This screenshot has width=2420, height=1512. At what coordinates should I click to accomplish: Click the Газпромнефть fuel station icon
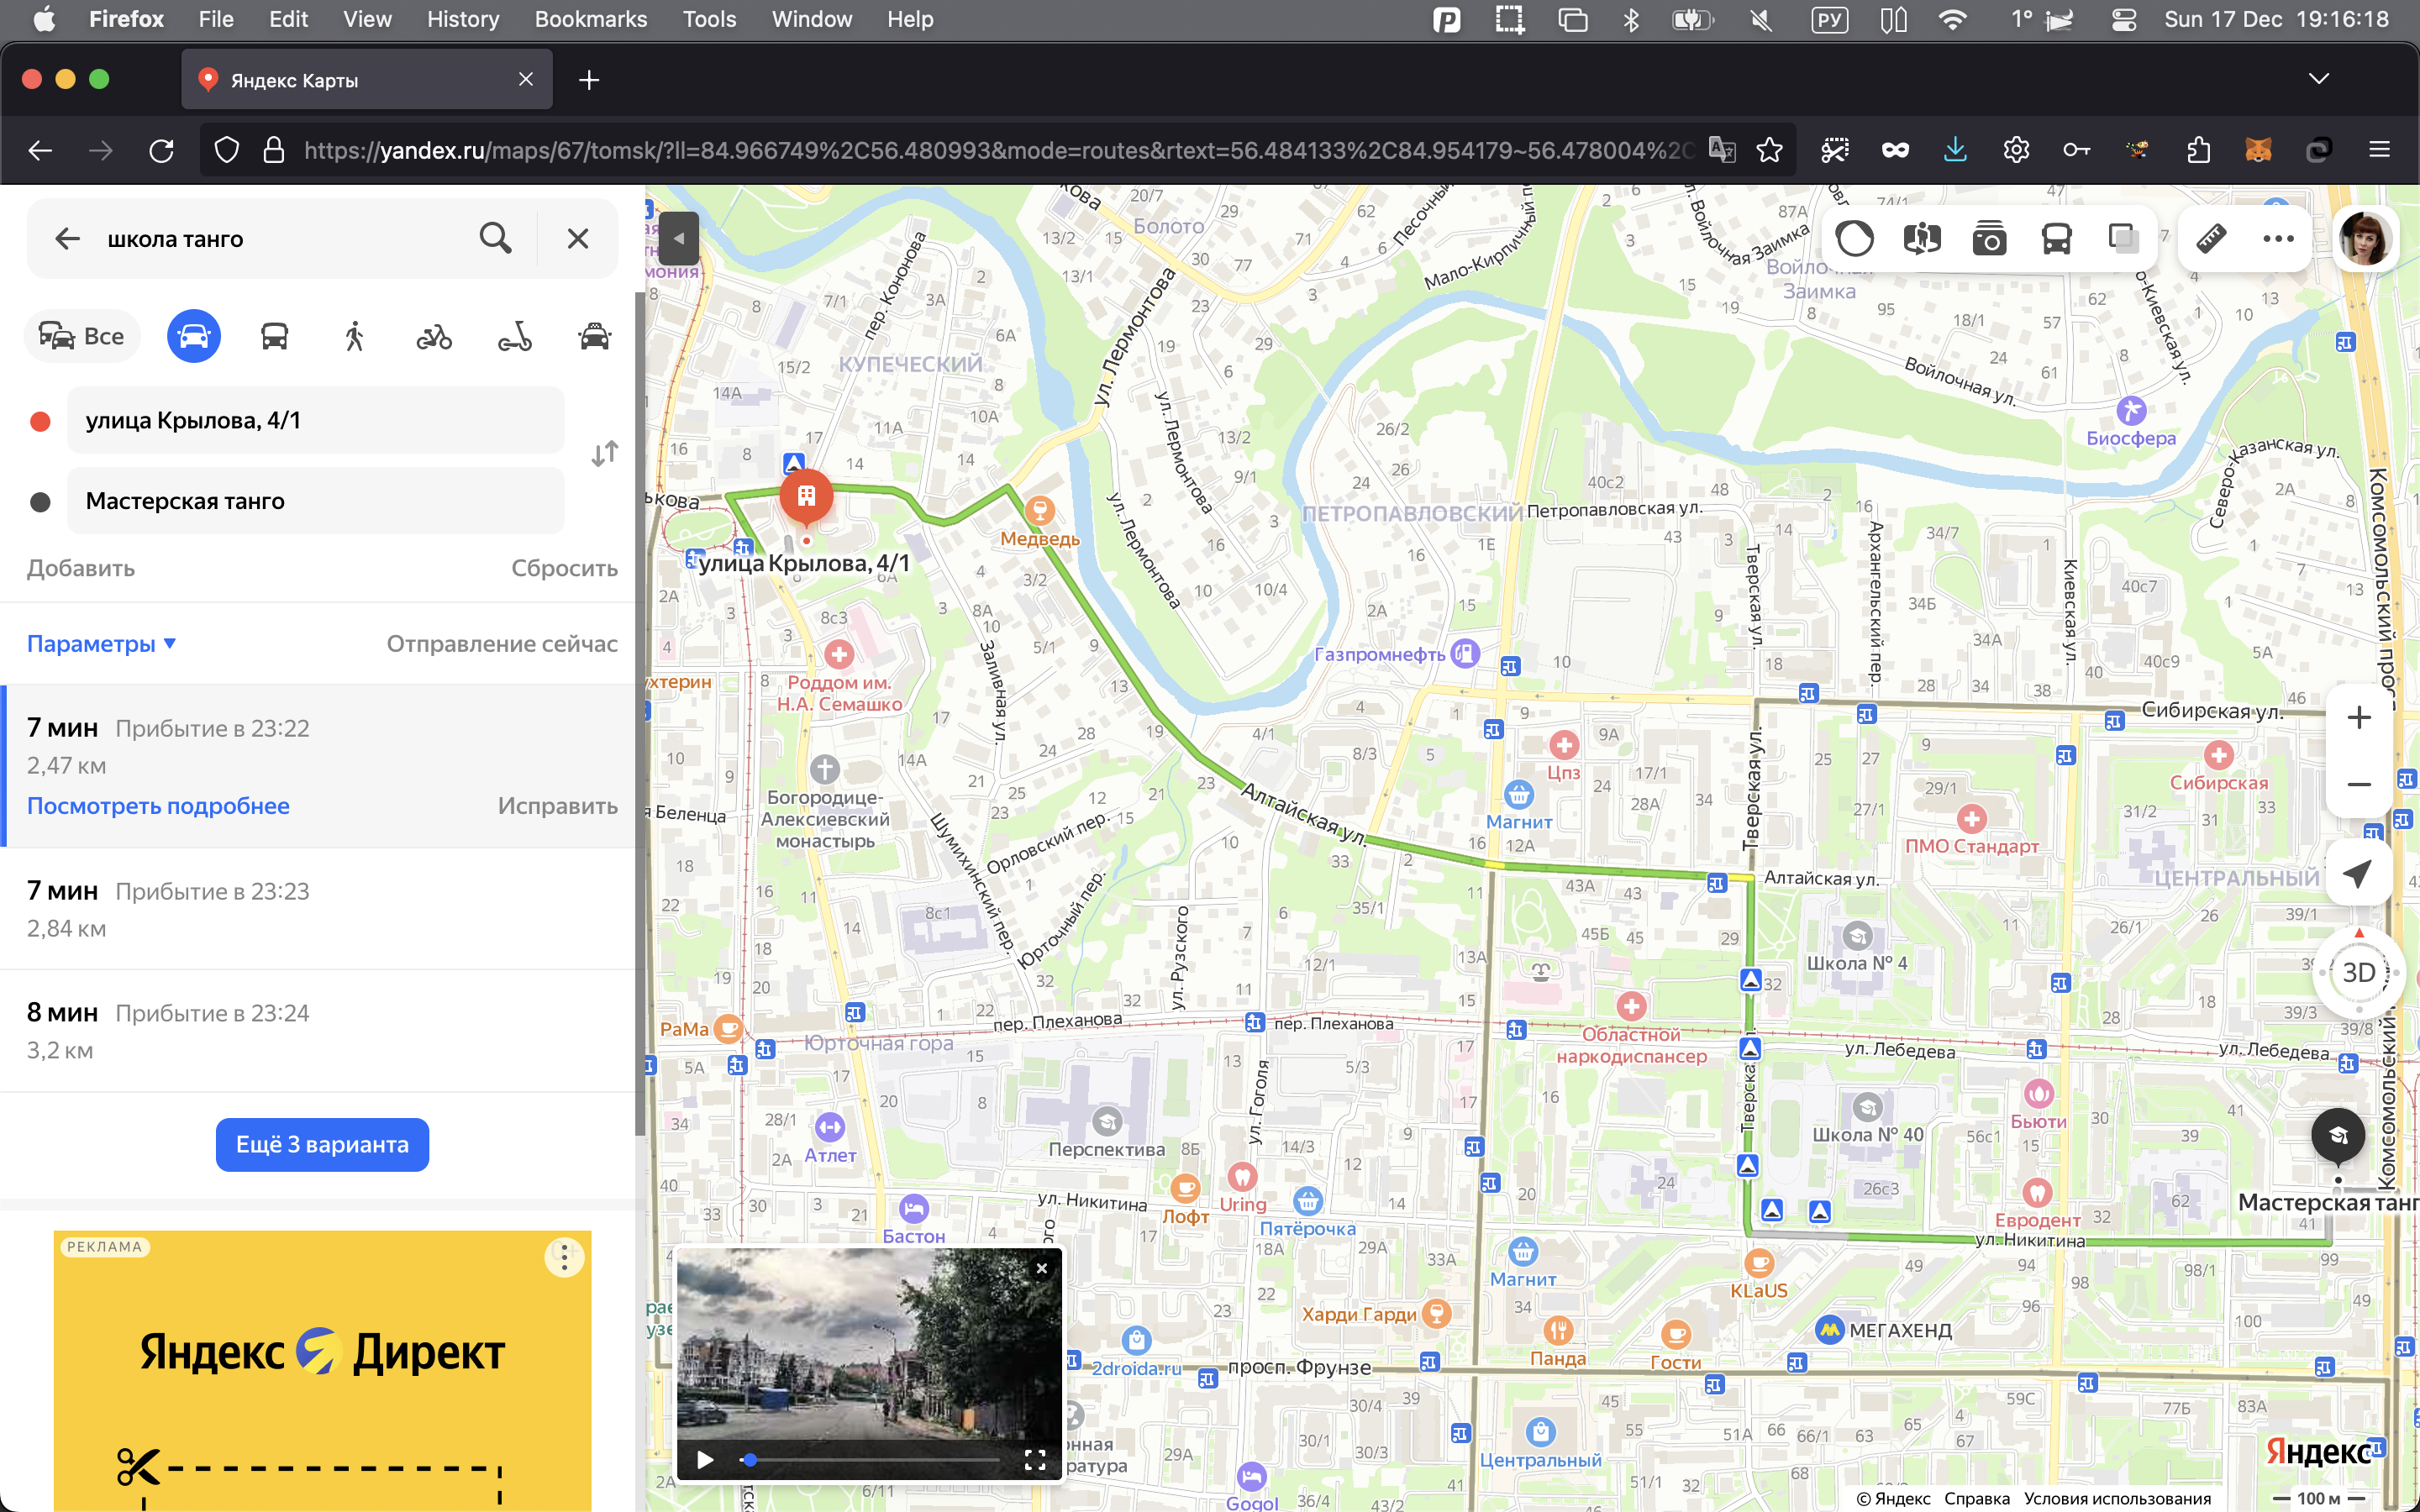[x=1465, y=653]
